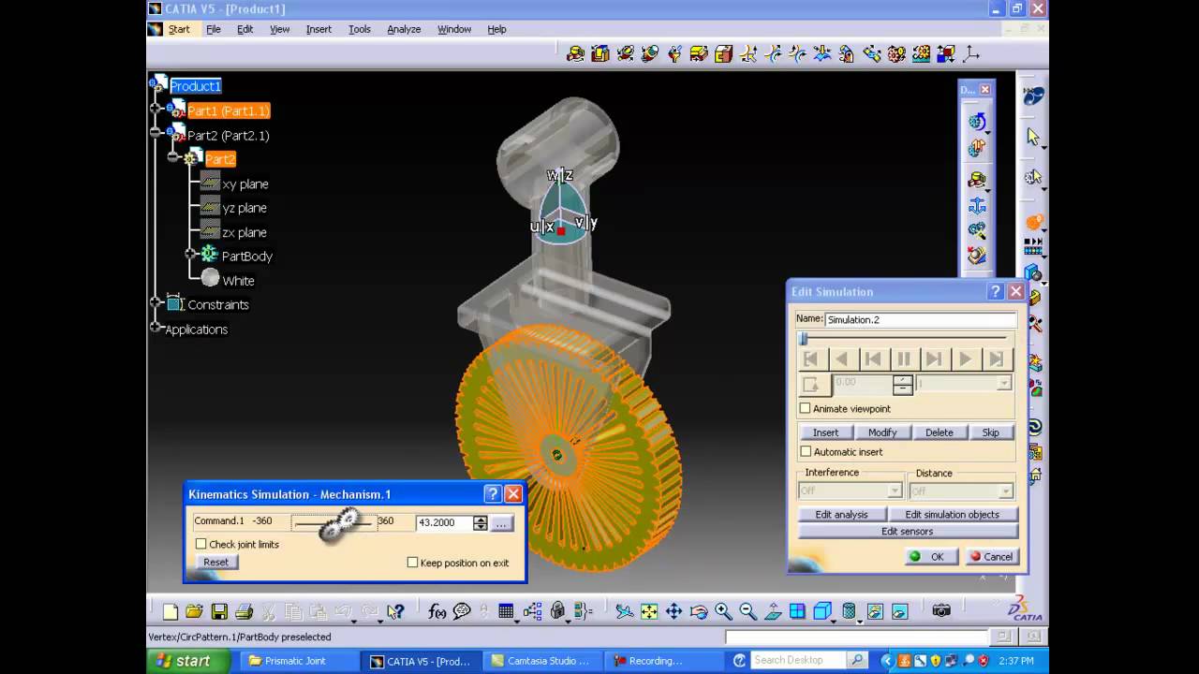The width and height of the screenshot is (1199, 674).
Task: Click the Normal View icon
Action: point(773,611)
